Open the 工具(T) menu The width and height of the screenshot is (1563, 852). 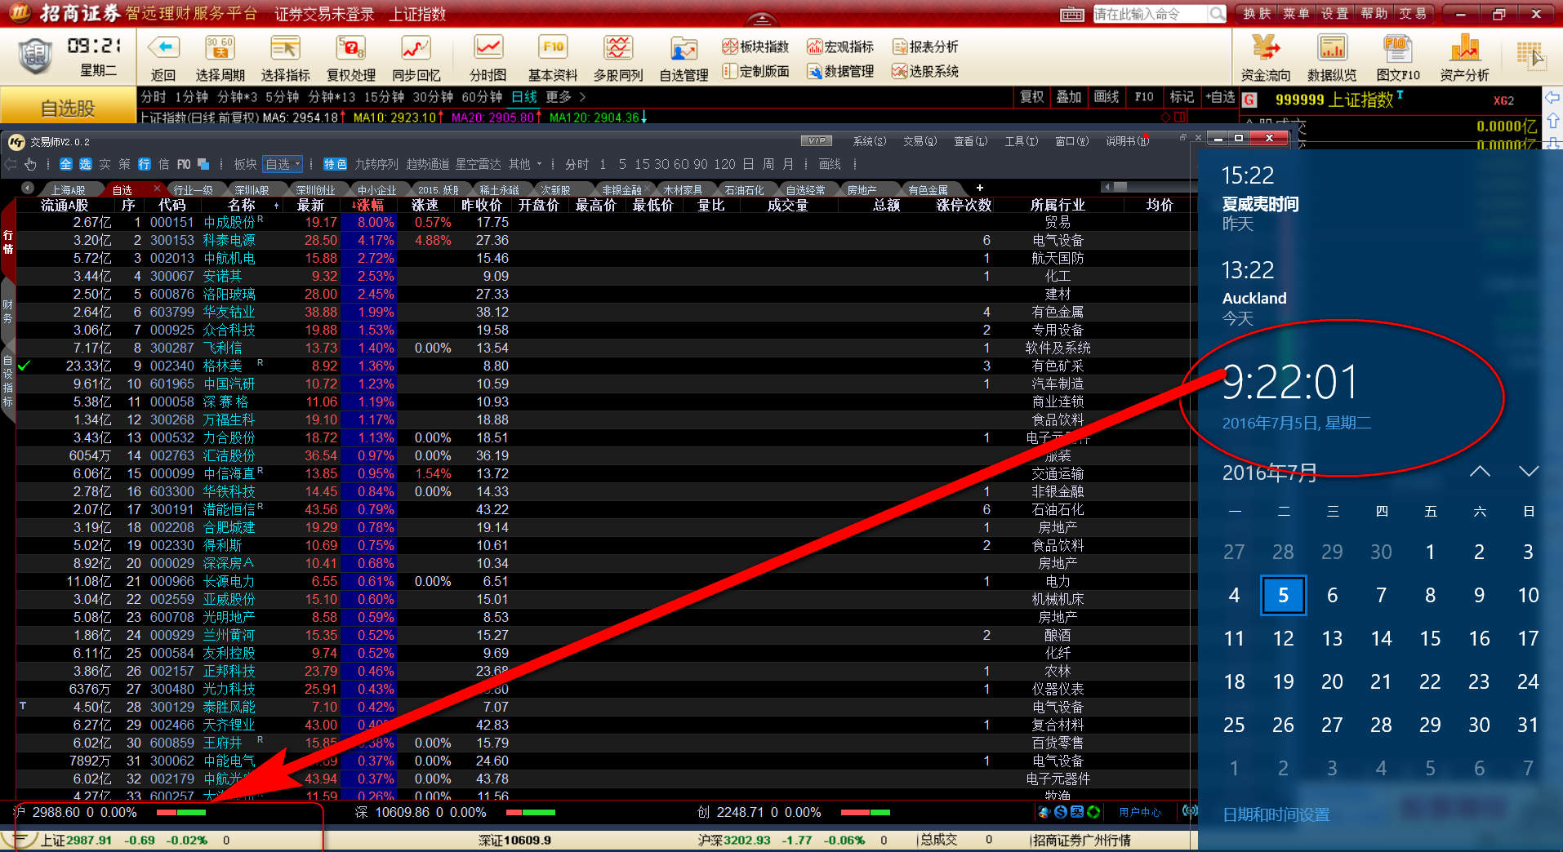[1021, 141]
